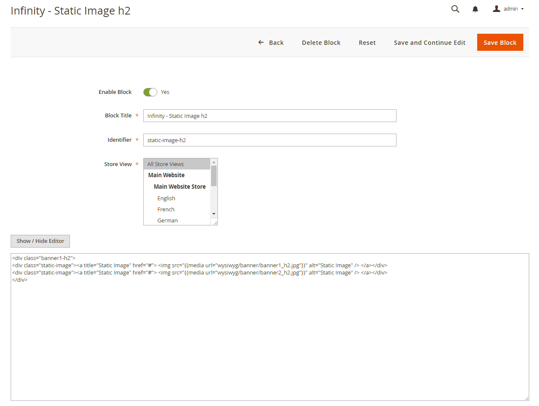Click the banner1_h2.jpg code line
539x406 pixels.
pyautogui.click(x=200, y=265)
